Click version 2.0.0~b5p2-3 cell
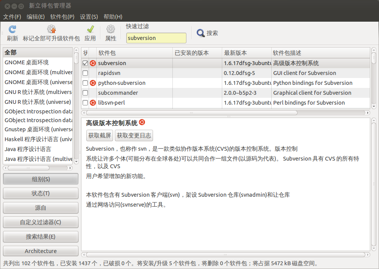Screen dimensions: 379x269 (x=240, y=93)
